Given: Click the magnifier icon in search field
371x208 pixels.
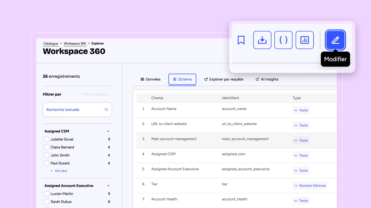Looking at the screenshot, I should tap(106, 110).
